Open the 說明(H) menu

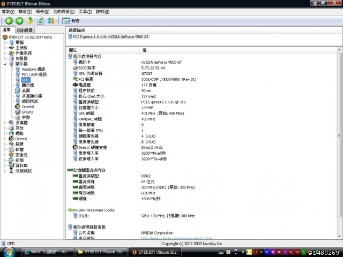point(102,12)
